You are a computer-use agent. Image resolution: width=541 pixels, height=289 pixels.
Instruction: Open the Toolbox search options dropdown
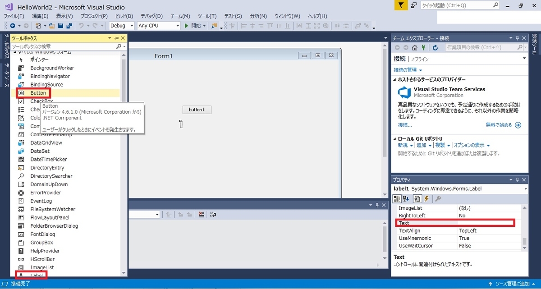pos(125,46)
